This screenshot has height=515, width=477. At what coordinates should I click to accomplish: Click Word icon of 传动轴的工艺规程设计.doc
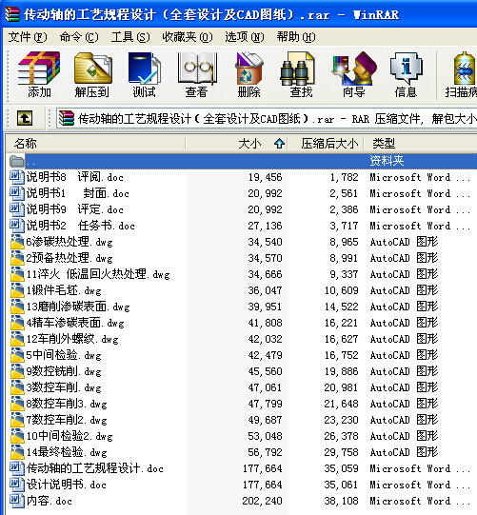17,468
